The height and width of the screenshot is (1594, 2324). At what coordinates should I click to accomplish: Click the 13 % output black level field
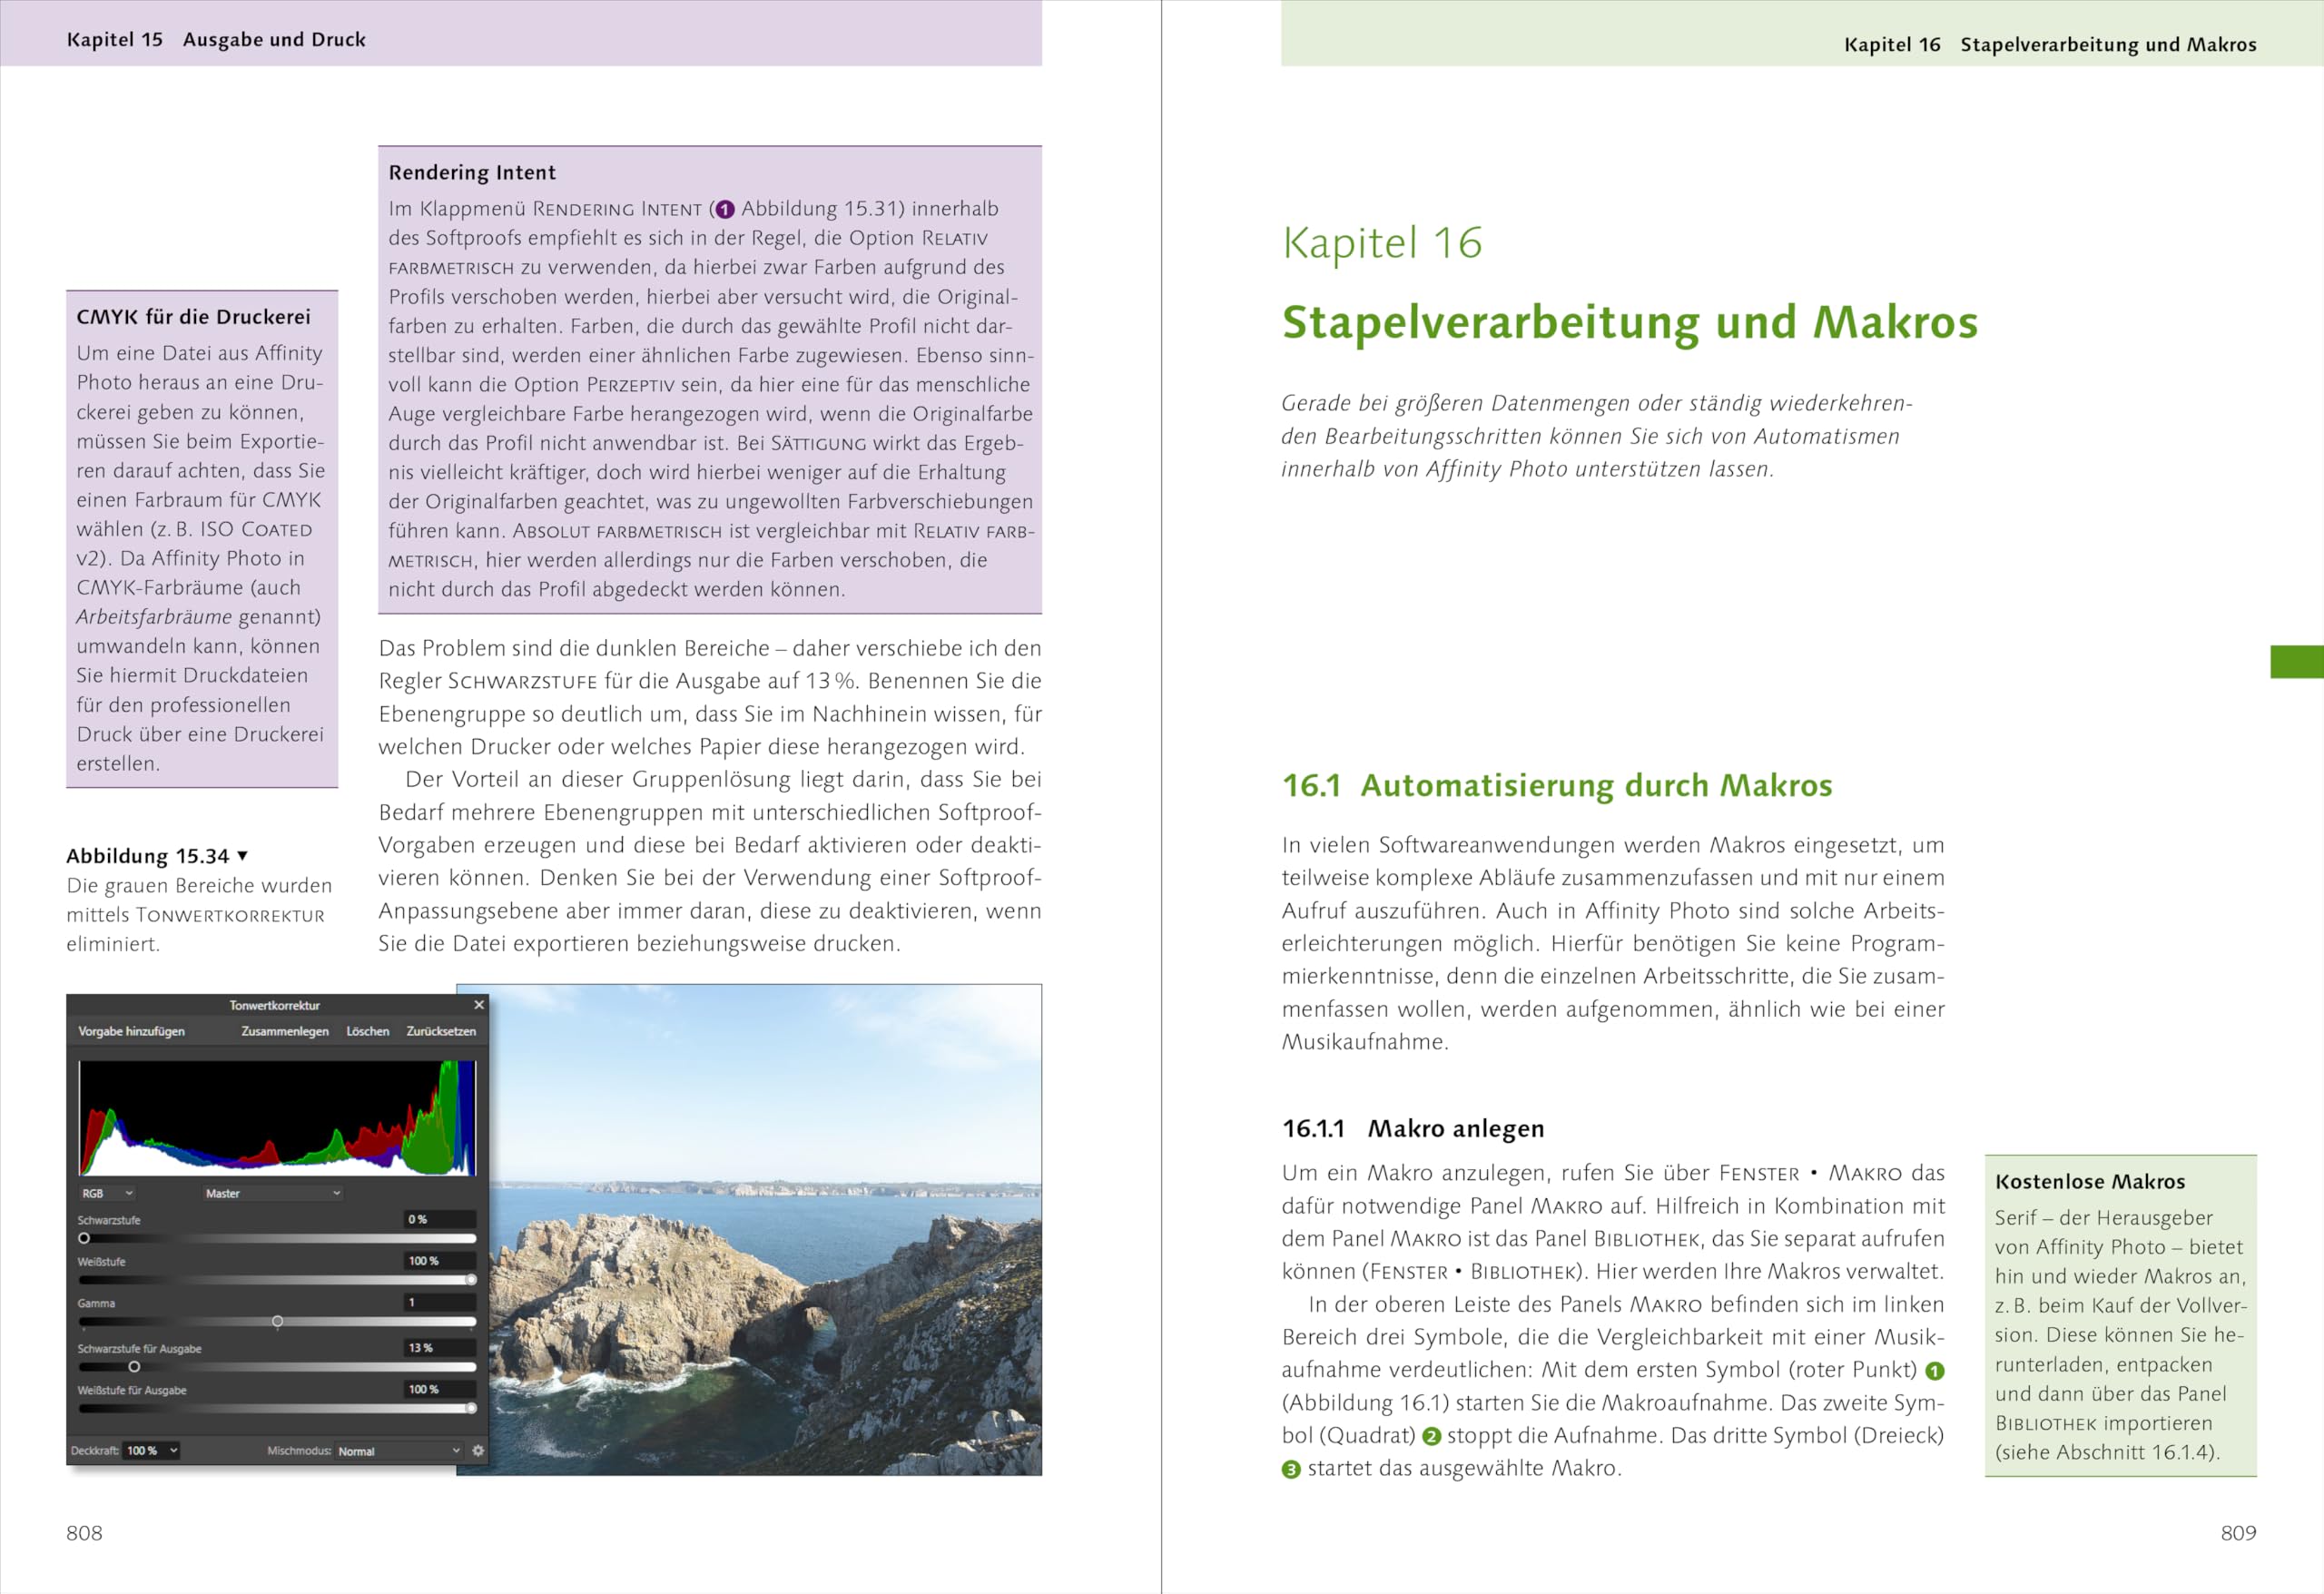pyautogui.click(x=440, y=1348)
